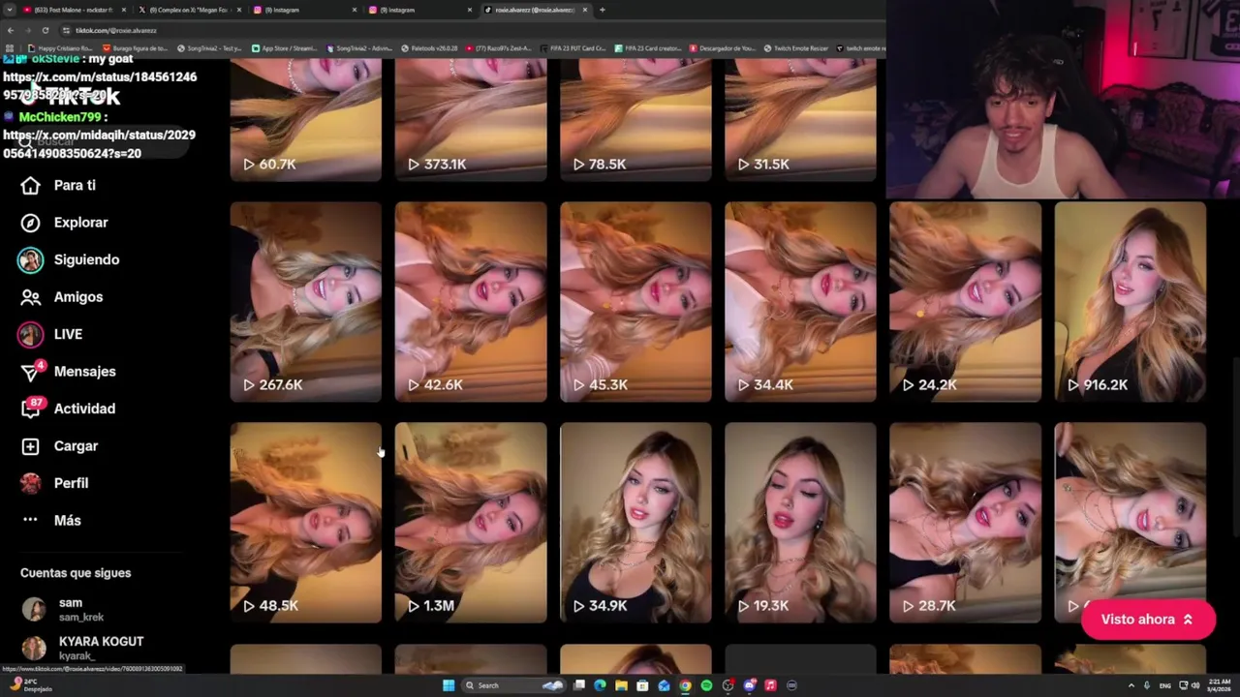Open the Explorar compass icon
The width and height of the screenshot is (1240, 697).
[30, 223]
